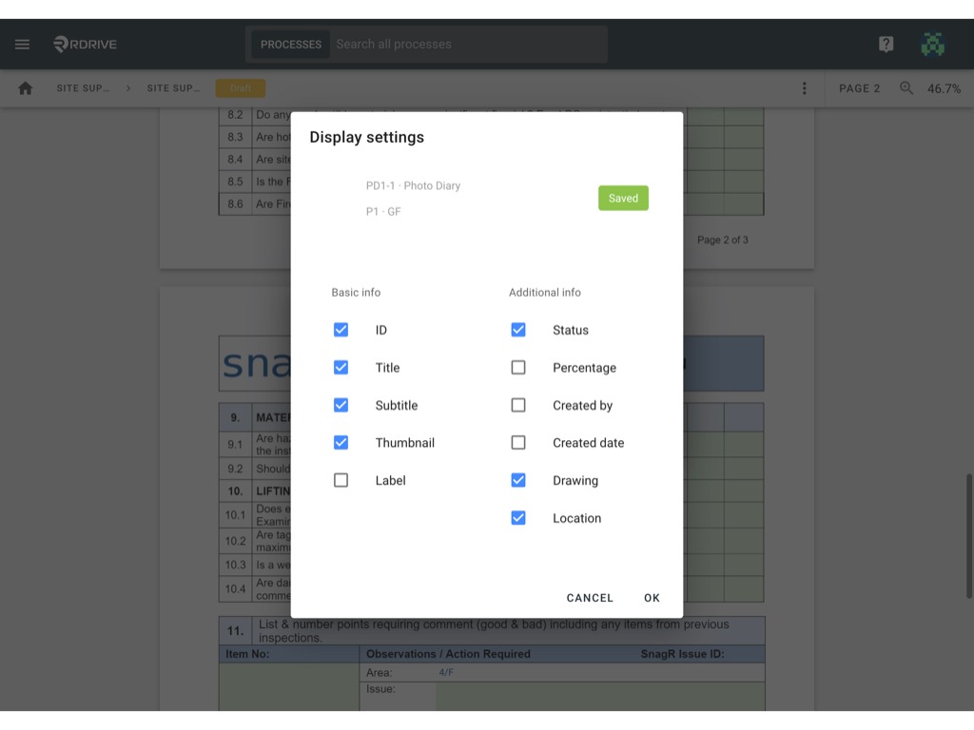The image size is (974, 730).
Task: Enable the Label checkbox
Action: [341, 480]
